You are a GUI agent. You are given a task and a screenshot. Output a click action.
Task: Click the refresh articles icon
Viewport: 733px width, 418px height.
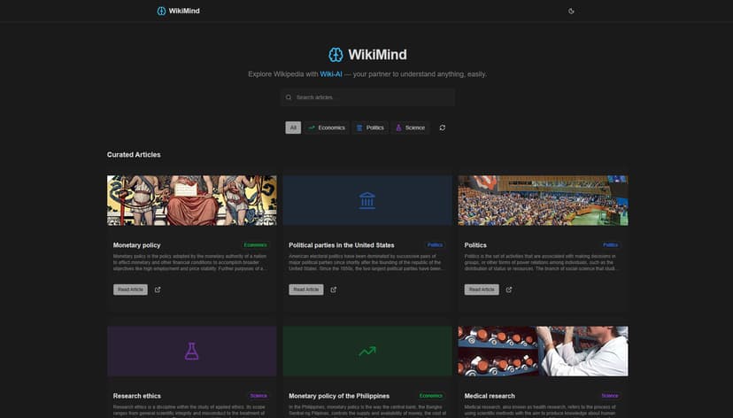coord(442,128)
